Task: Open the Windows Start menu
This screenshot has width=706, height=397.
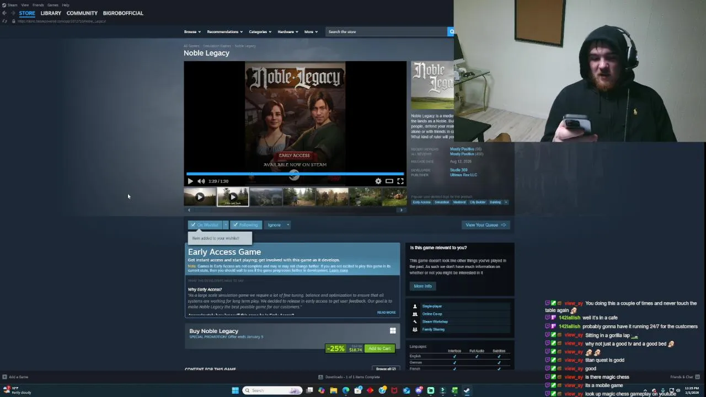Action: coord(235,390)
